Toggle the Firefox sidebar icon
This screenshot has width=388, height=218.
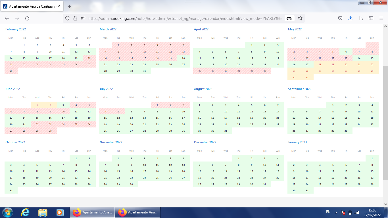(371, 18)
